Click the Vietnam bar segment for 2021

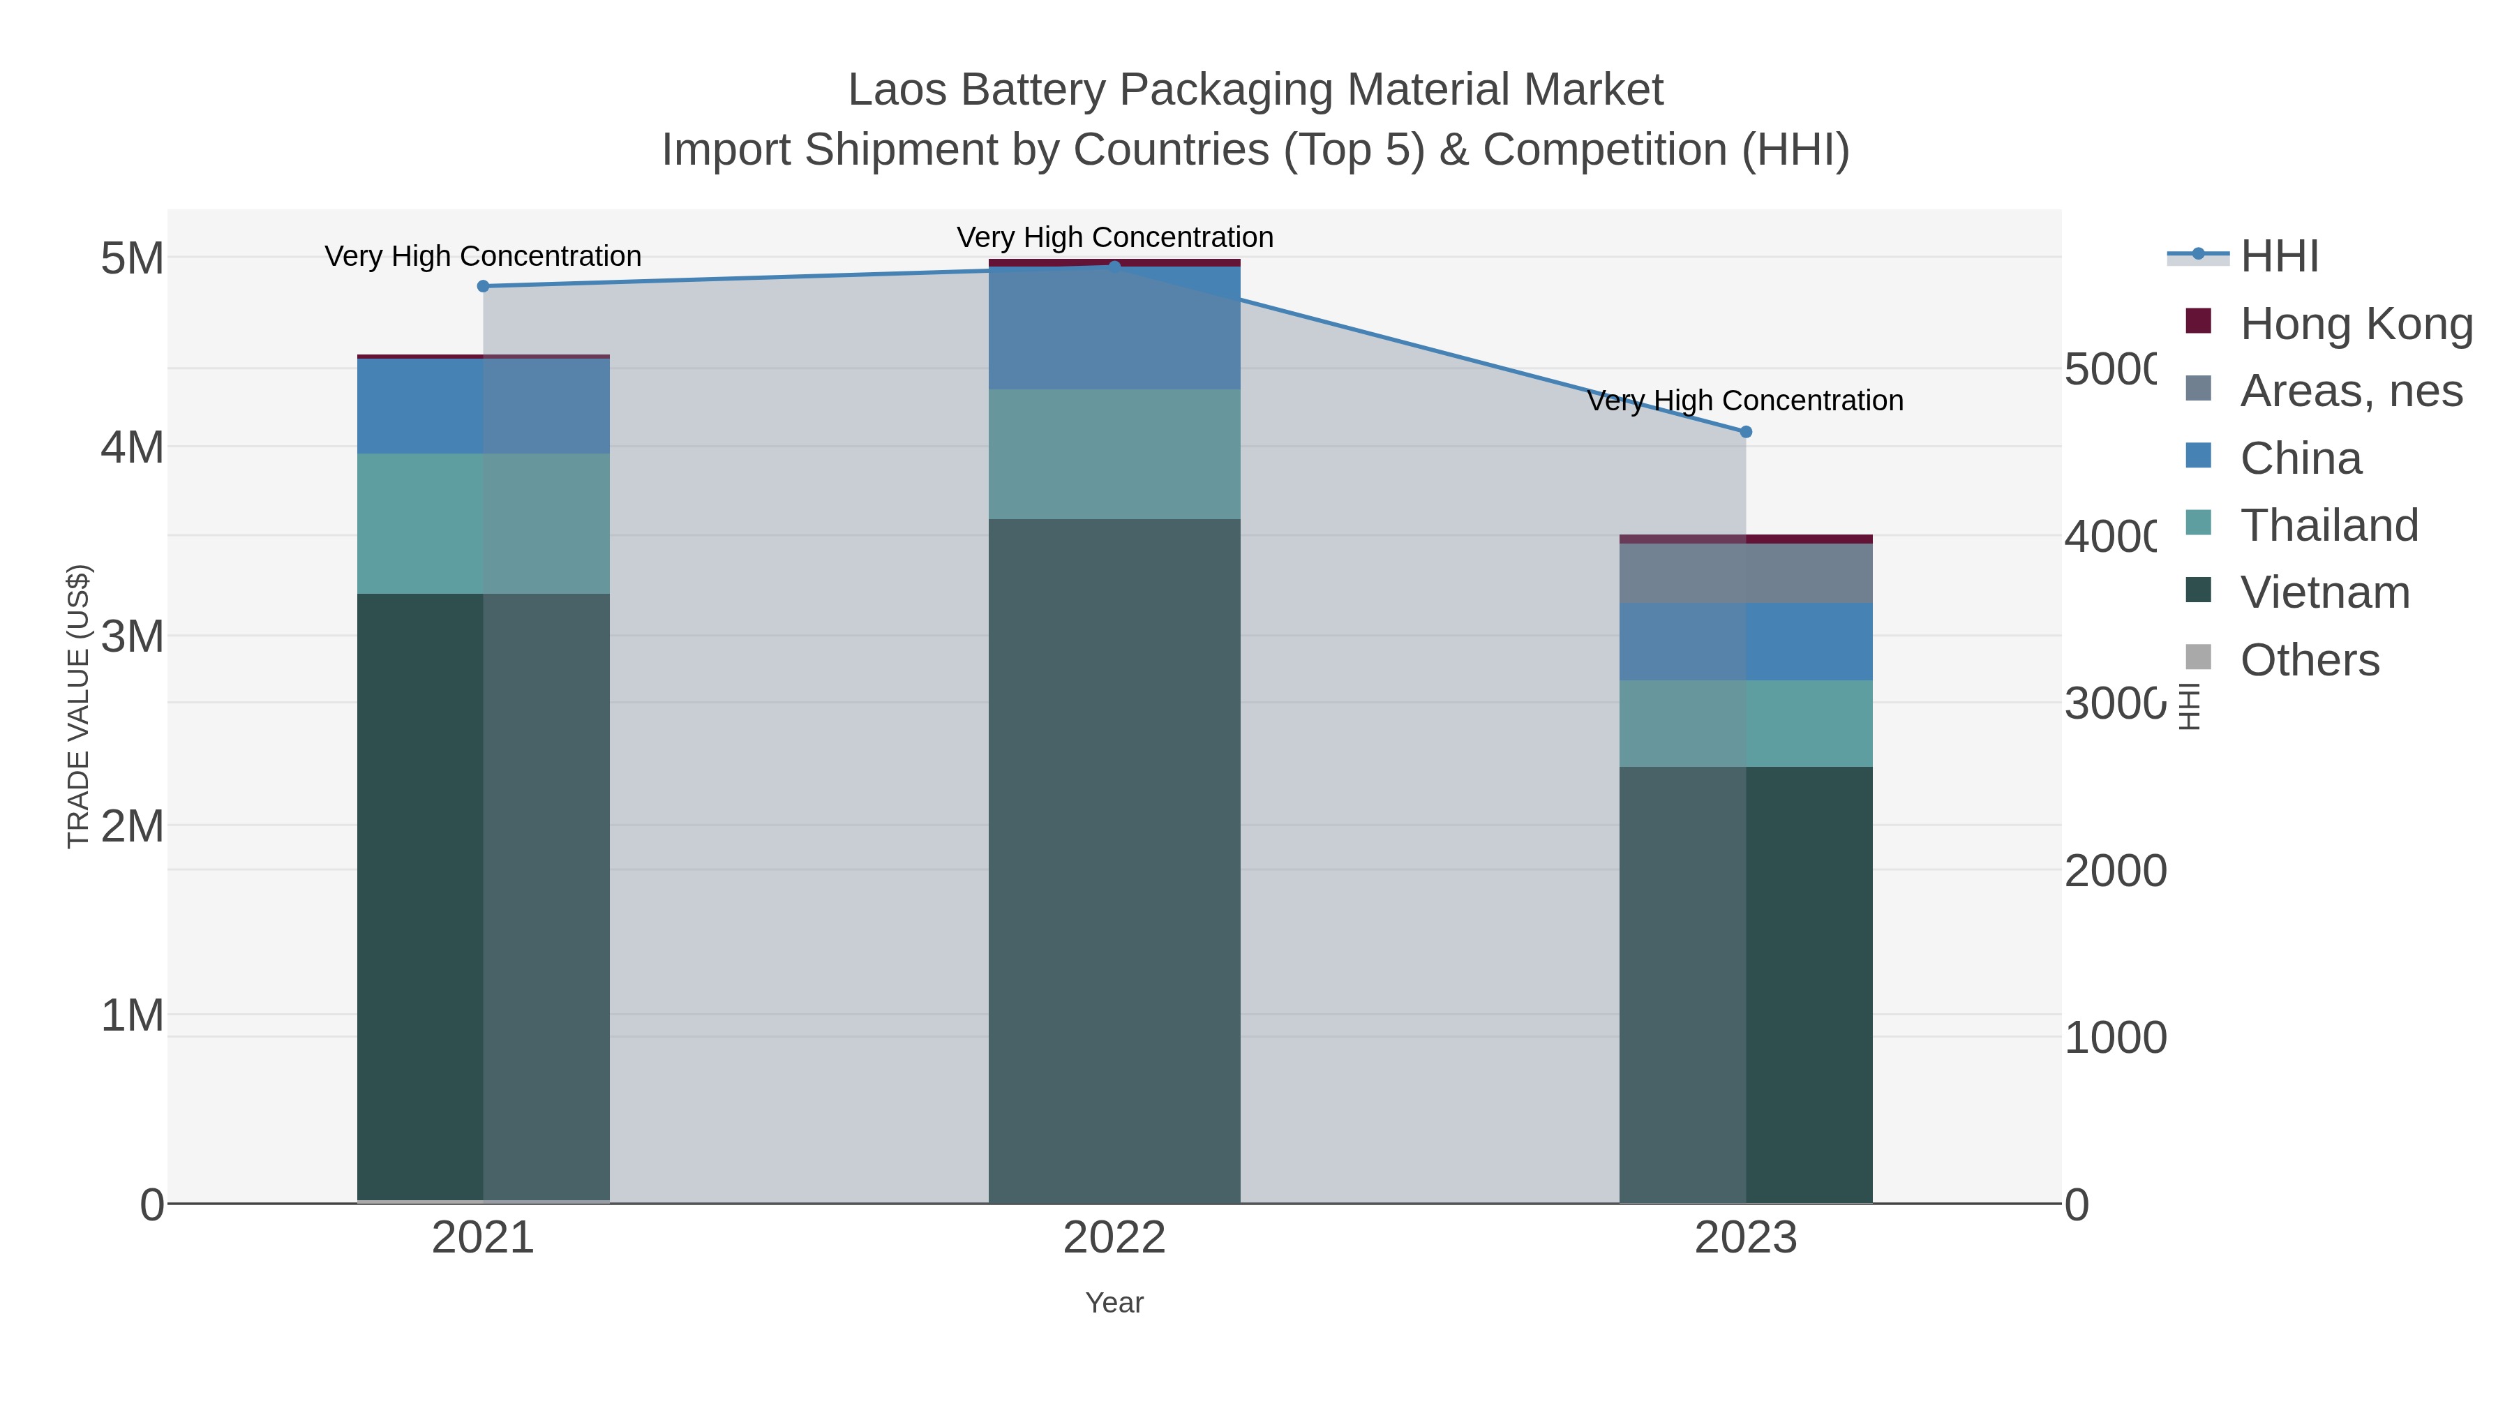pos(483,897)
